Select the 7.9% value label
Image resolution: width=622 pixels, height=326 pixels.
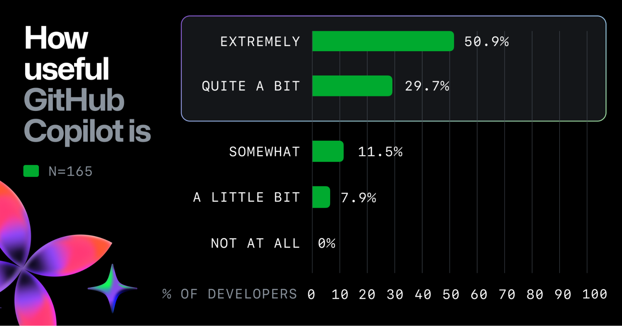pyautogui.click(x=358, y=198)
